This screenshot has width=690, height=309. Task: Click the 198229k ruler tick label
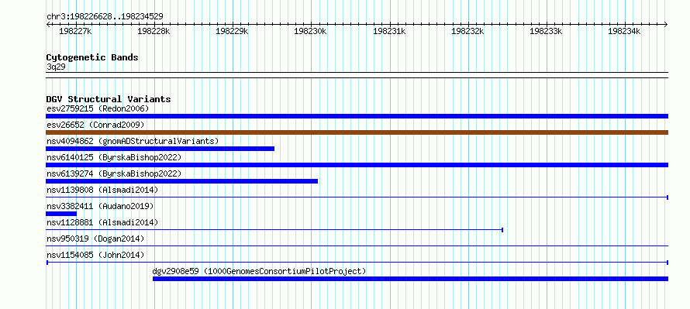click(232, 31)
